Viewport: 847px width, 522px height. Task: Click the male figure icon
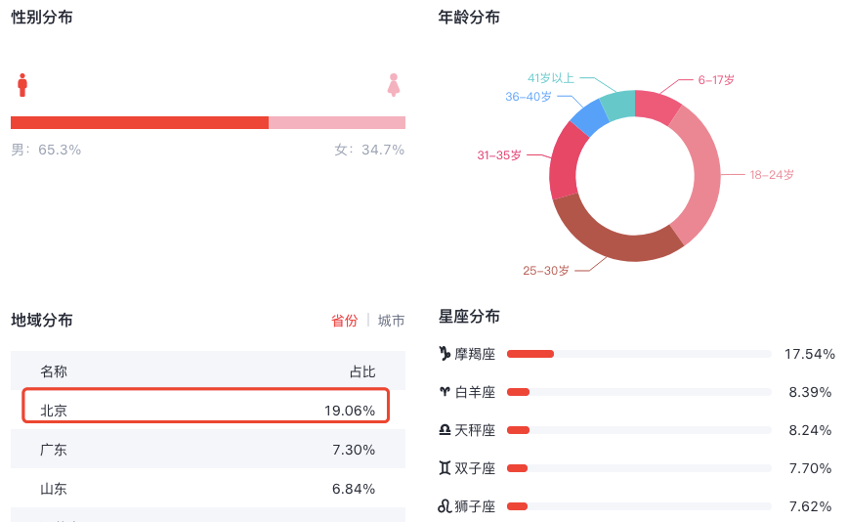(x=22, y=85)
